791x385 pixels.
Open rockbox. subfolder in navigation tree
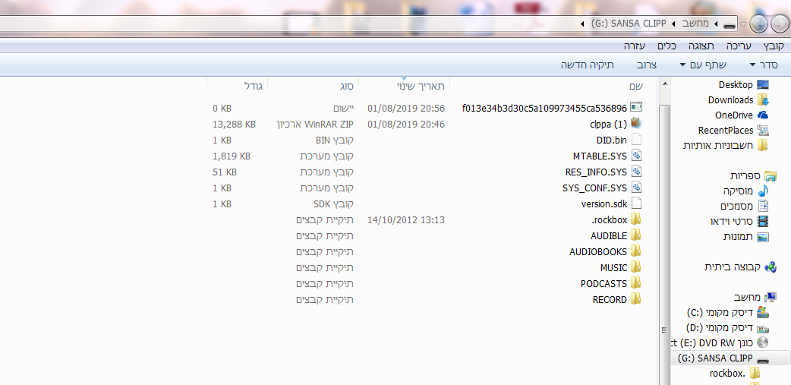[735, 374]
